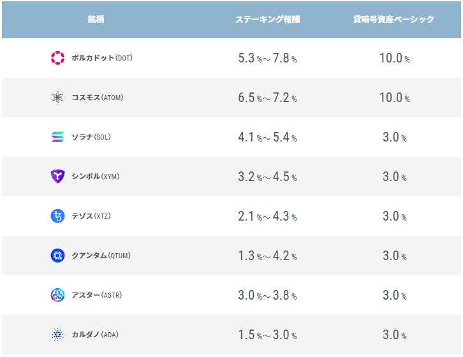Image resolution: width=463 pixels, height=357 pixels.
Task: Click the Astar (ASTR) logo icon
Action: 57,295
